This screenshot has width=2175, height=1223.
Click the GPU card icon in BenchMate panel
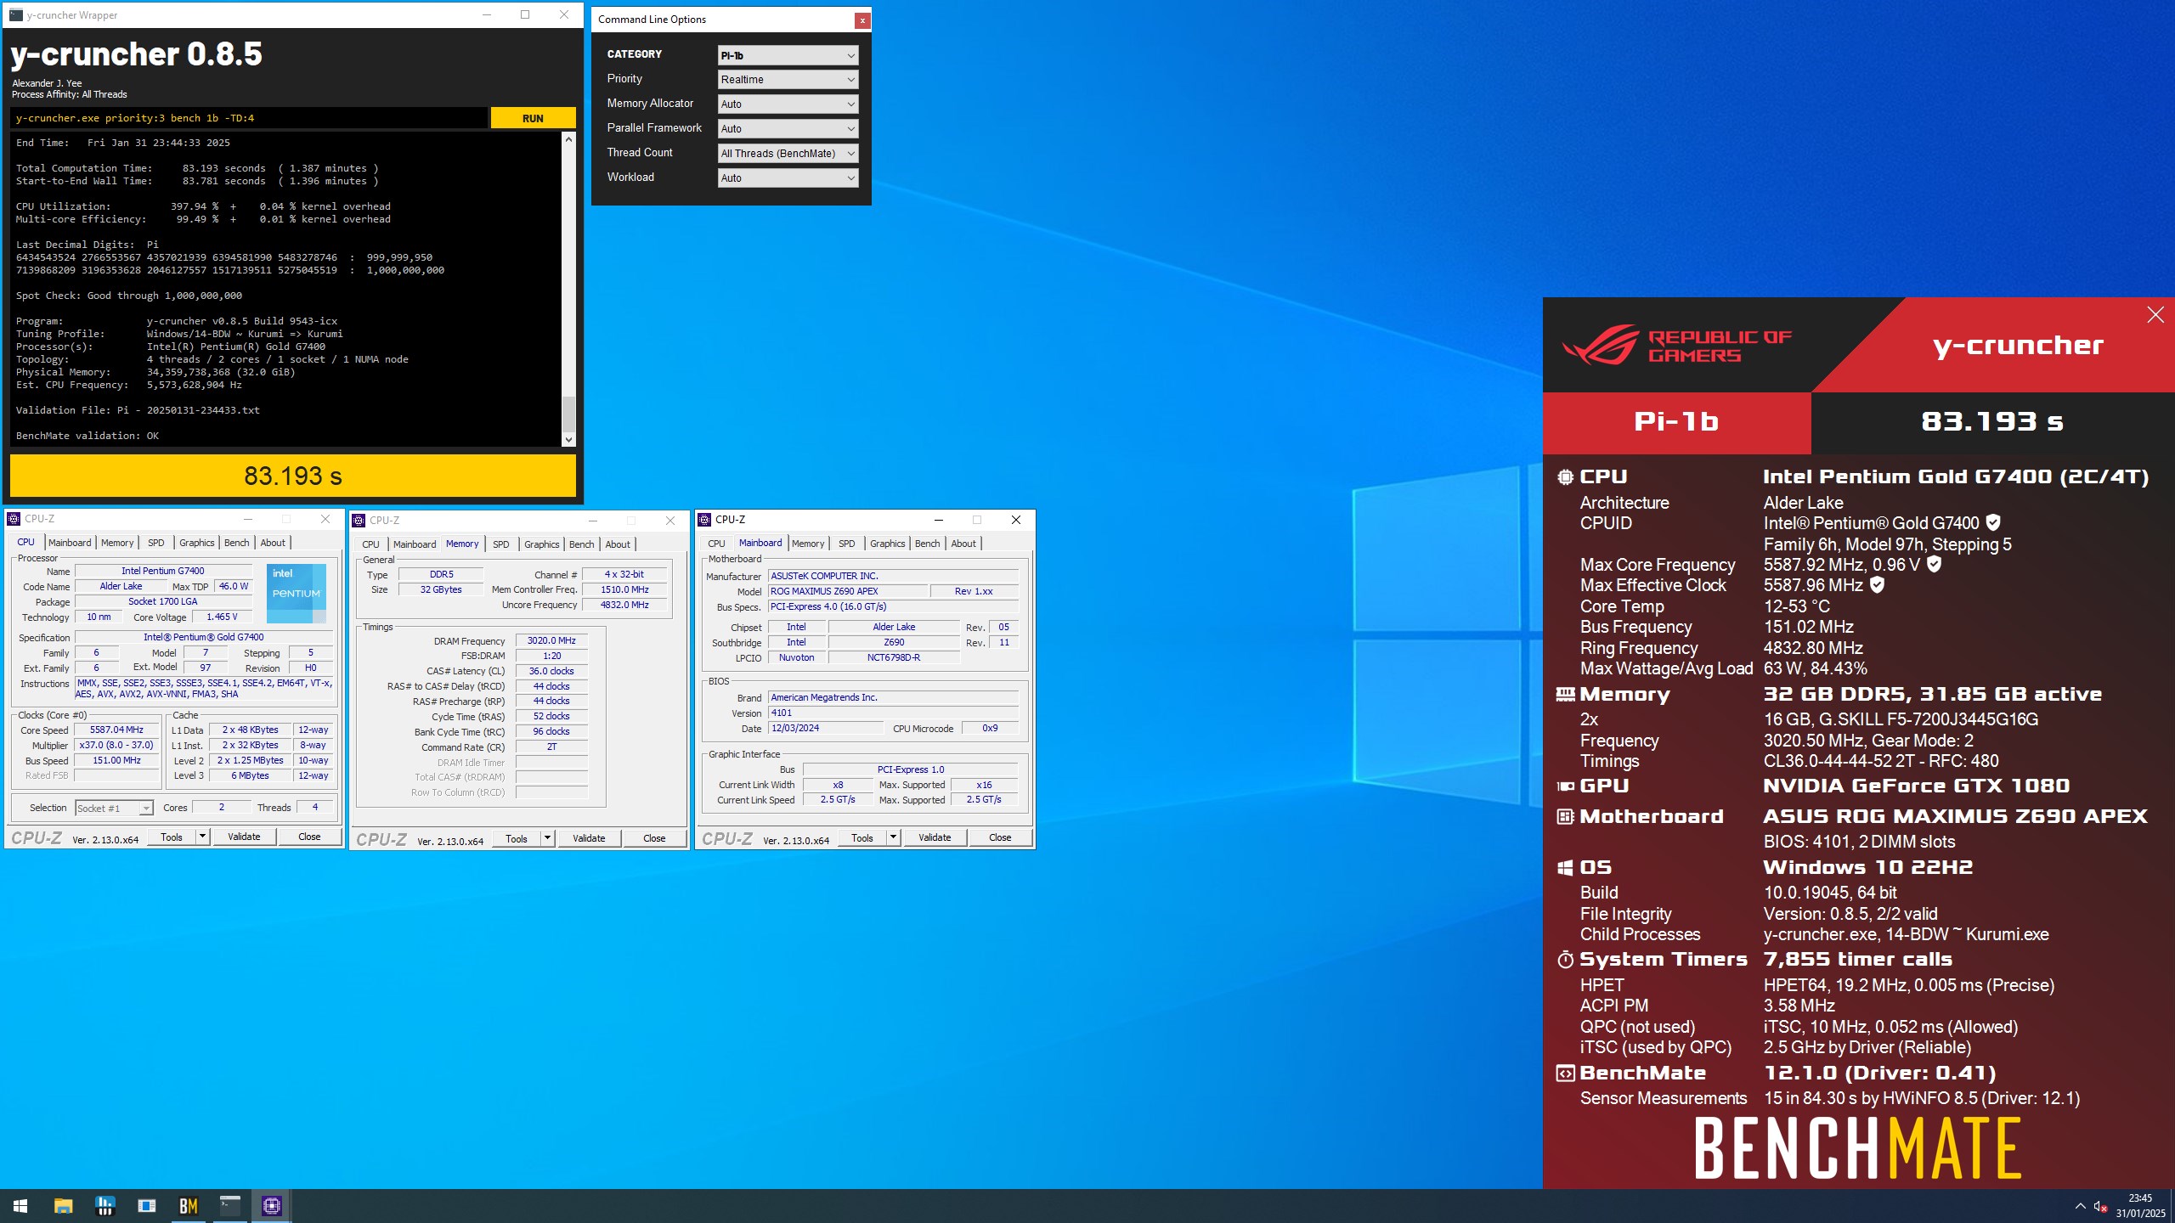[x=1565, y=786]
